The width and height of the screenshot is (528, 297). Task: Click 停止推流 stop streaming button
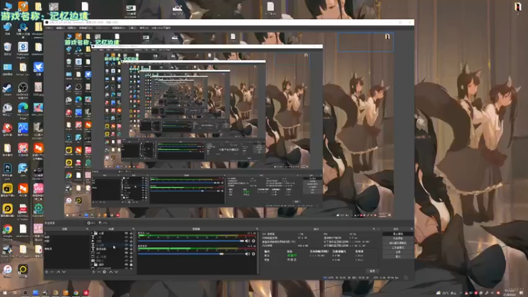398,234
